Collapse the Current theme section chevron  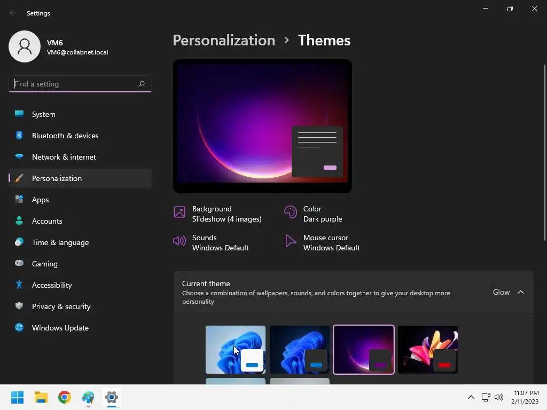(521, 292)
